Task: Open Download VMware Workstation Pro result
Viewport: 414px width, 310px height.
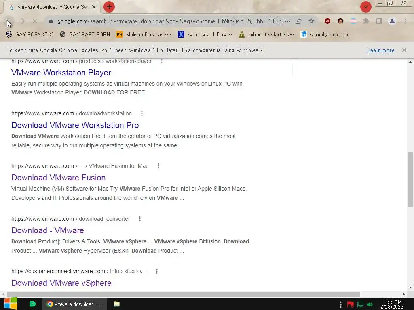Action: tap(75, 125)
